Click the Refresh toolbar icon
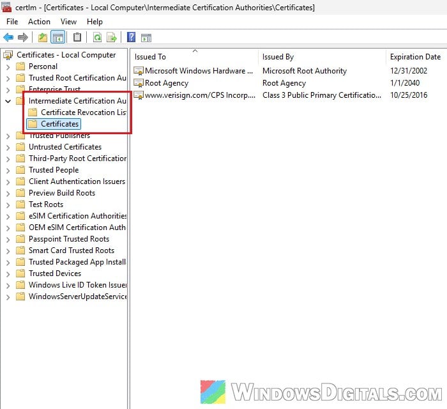Viewport: 447px width, 409px height. pos(97,37)
